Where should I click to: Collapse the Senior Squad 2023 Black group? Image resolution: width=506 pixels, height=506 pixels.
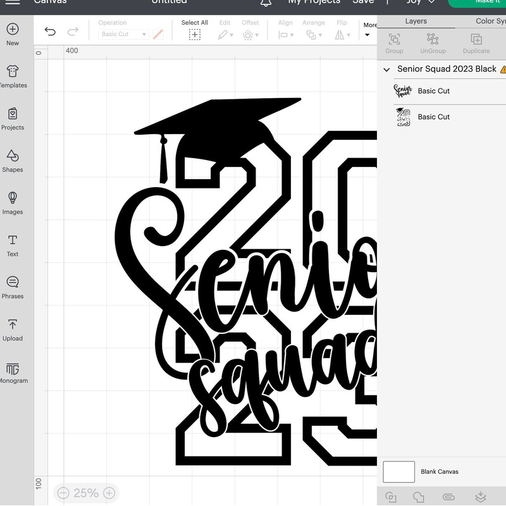(x=386, y=69)
